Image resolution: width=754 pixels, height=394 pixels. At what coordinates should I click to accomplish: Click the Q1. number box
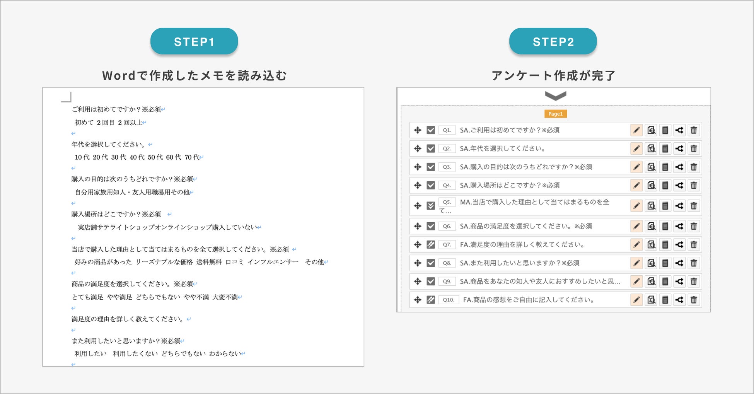point(447,130)
